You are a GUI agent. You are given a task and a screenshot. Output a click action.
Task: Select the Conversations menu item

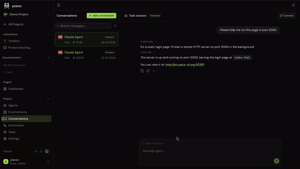click(26, 119)
